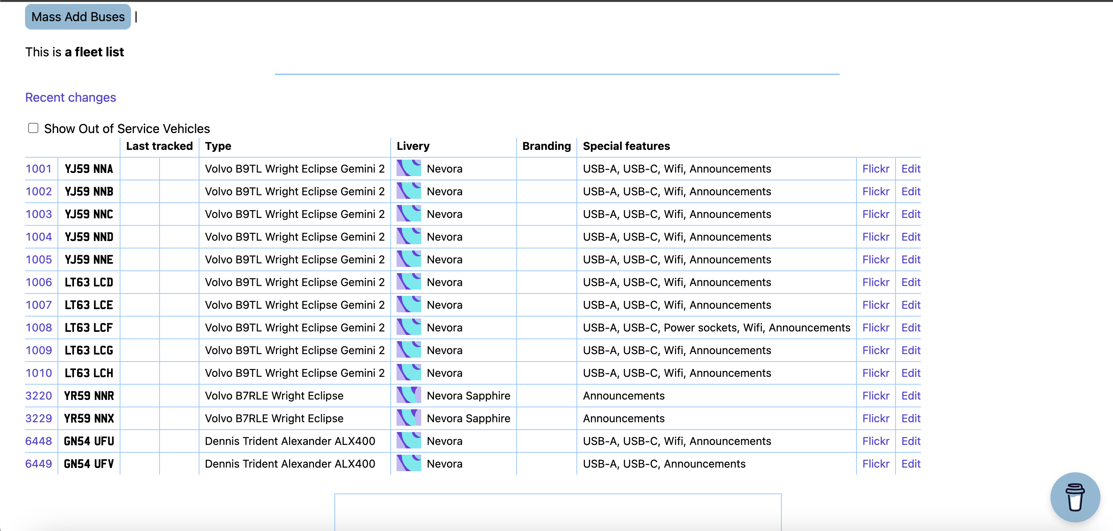Open fleet number 3220 link
1113x531 pixels.
tap(38, 396)
